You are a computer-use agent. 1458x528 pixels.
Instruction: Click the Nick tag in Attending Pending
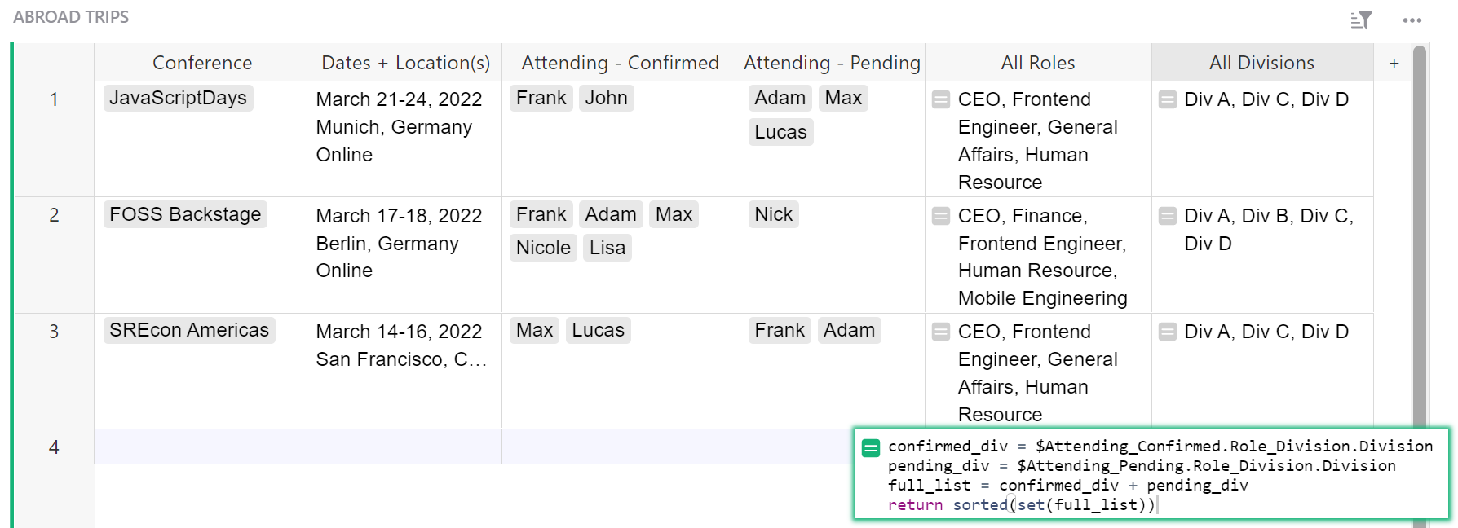[x=773, y=214]
